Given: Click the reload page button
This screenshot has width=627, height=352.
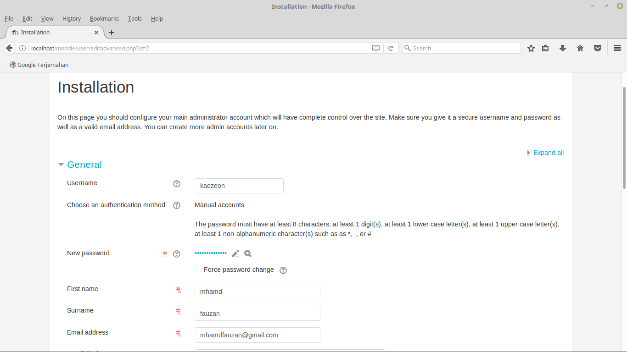Looking at the screenshot, I should (x=391, y=48).
